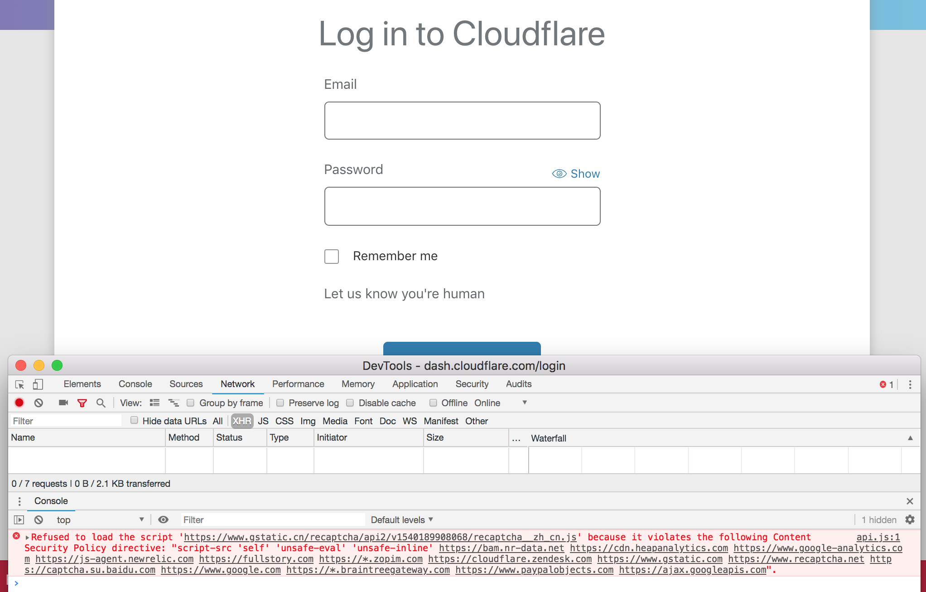Search network requests with the magnifier icon
The width and height of the screenshot is (926, 592).
[101, 403]
